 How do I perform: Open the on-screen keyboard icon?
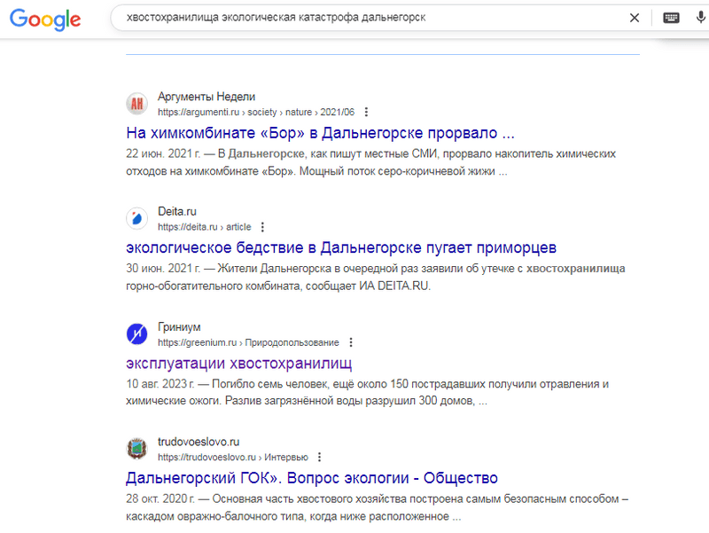click(x=671, y=18)
